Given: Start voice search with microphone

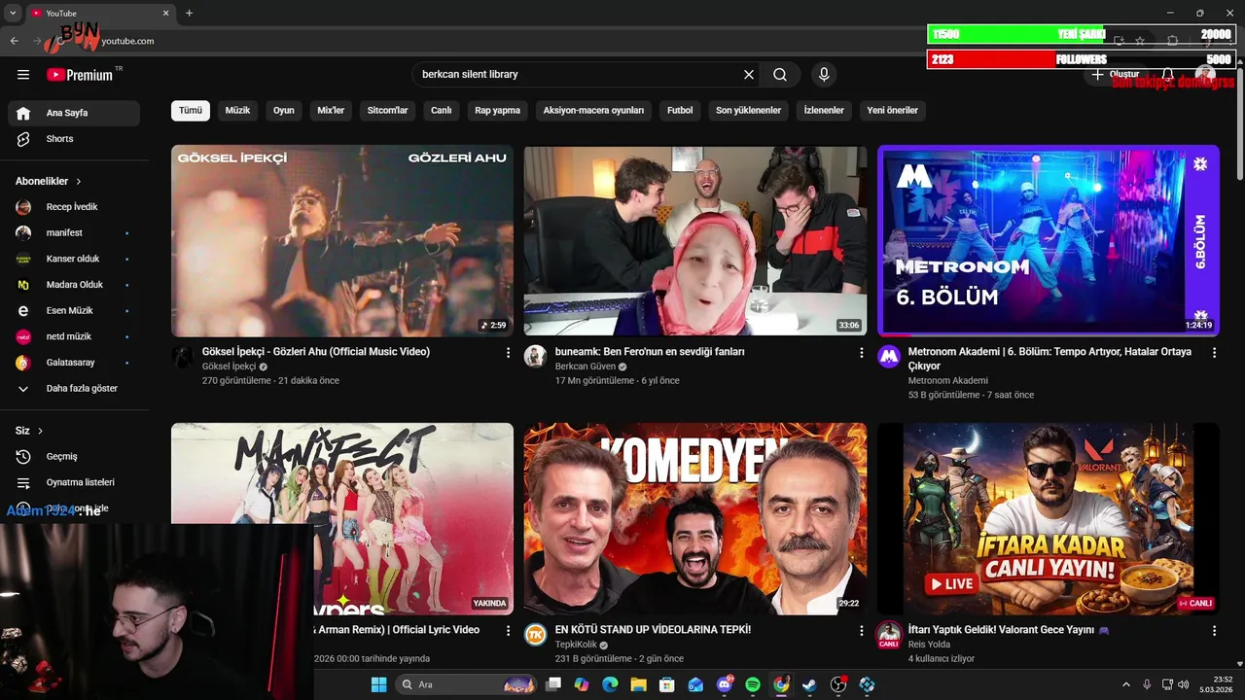Looking at the screenshot, I should (x=824, y=75).
